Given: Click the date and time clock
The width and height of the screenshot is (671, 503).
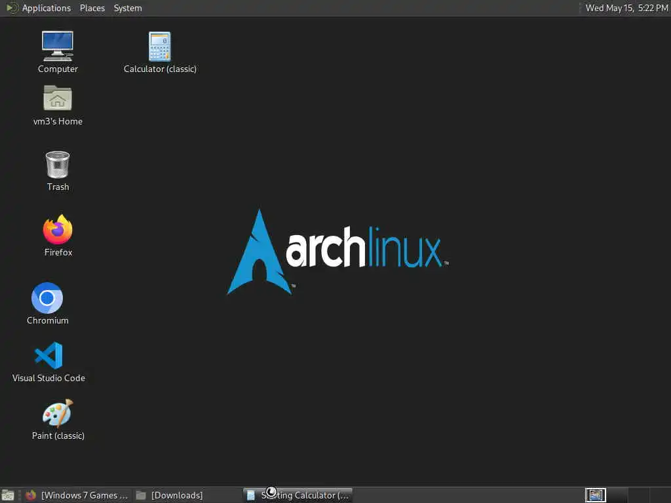Looking at the screenshot, I should pyautogui.click(x=626, y=8).
